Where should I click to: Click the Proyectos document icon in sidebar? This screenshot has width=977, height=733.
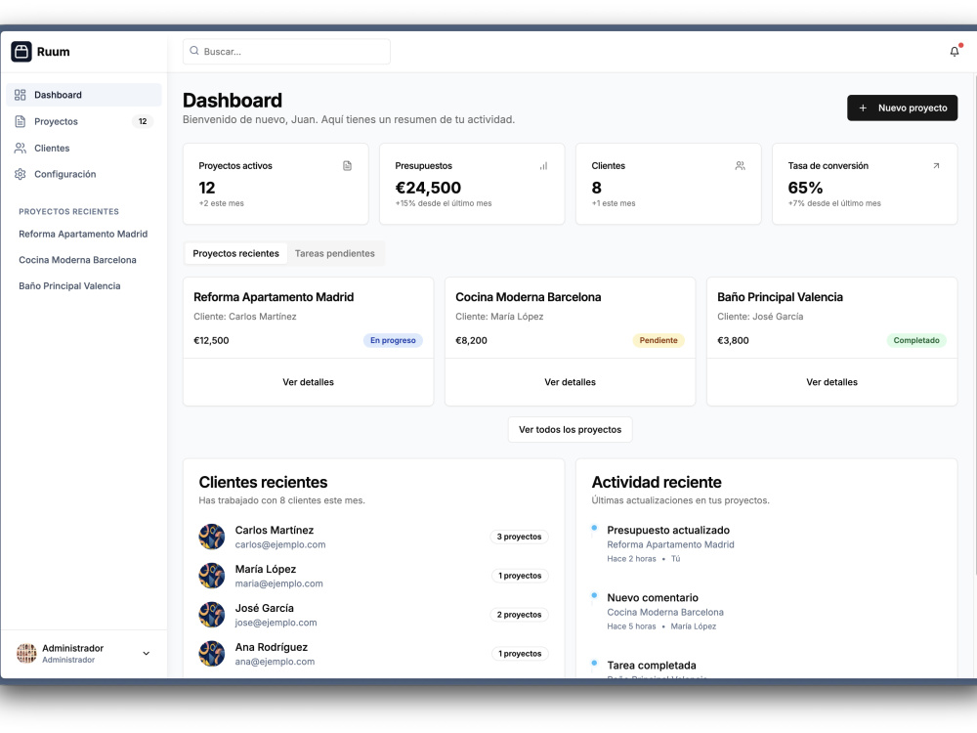coord(20,121)
